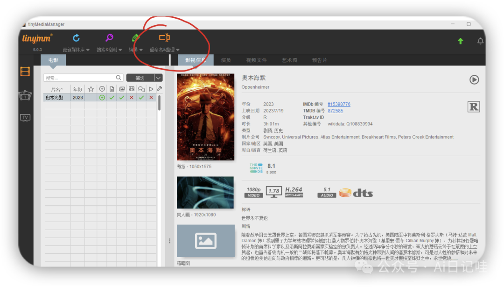Click the release date 2023/7/19
This screenshot has height=287, width=504.
tap(273, 111)
